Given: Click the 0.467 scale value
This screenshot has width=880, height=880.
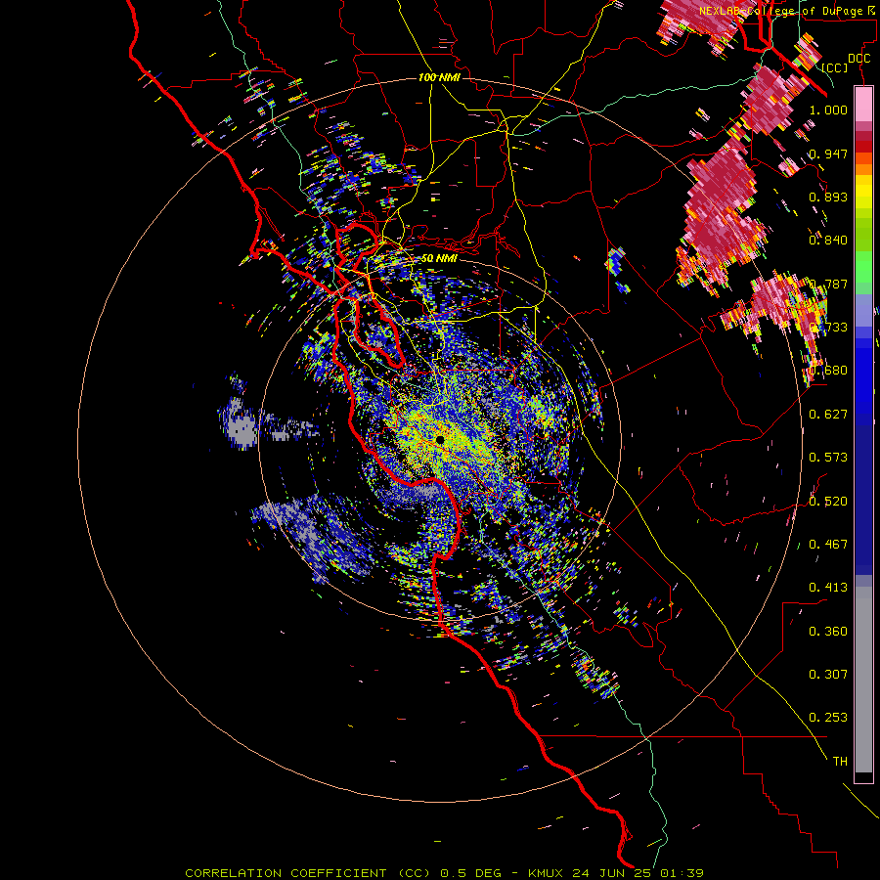Looking at the screenshot, I should 828,545.
